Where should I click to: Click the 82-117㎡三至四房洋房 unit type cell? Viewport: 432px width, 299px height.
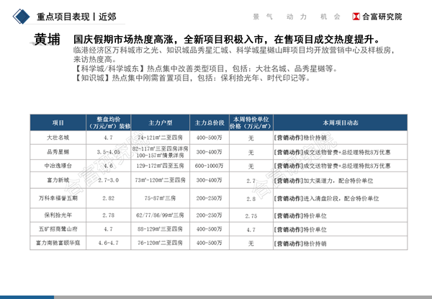tap(161, 152)
